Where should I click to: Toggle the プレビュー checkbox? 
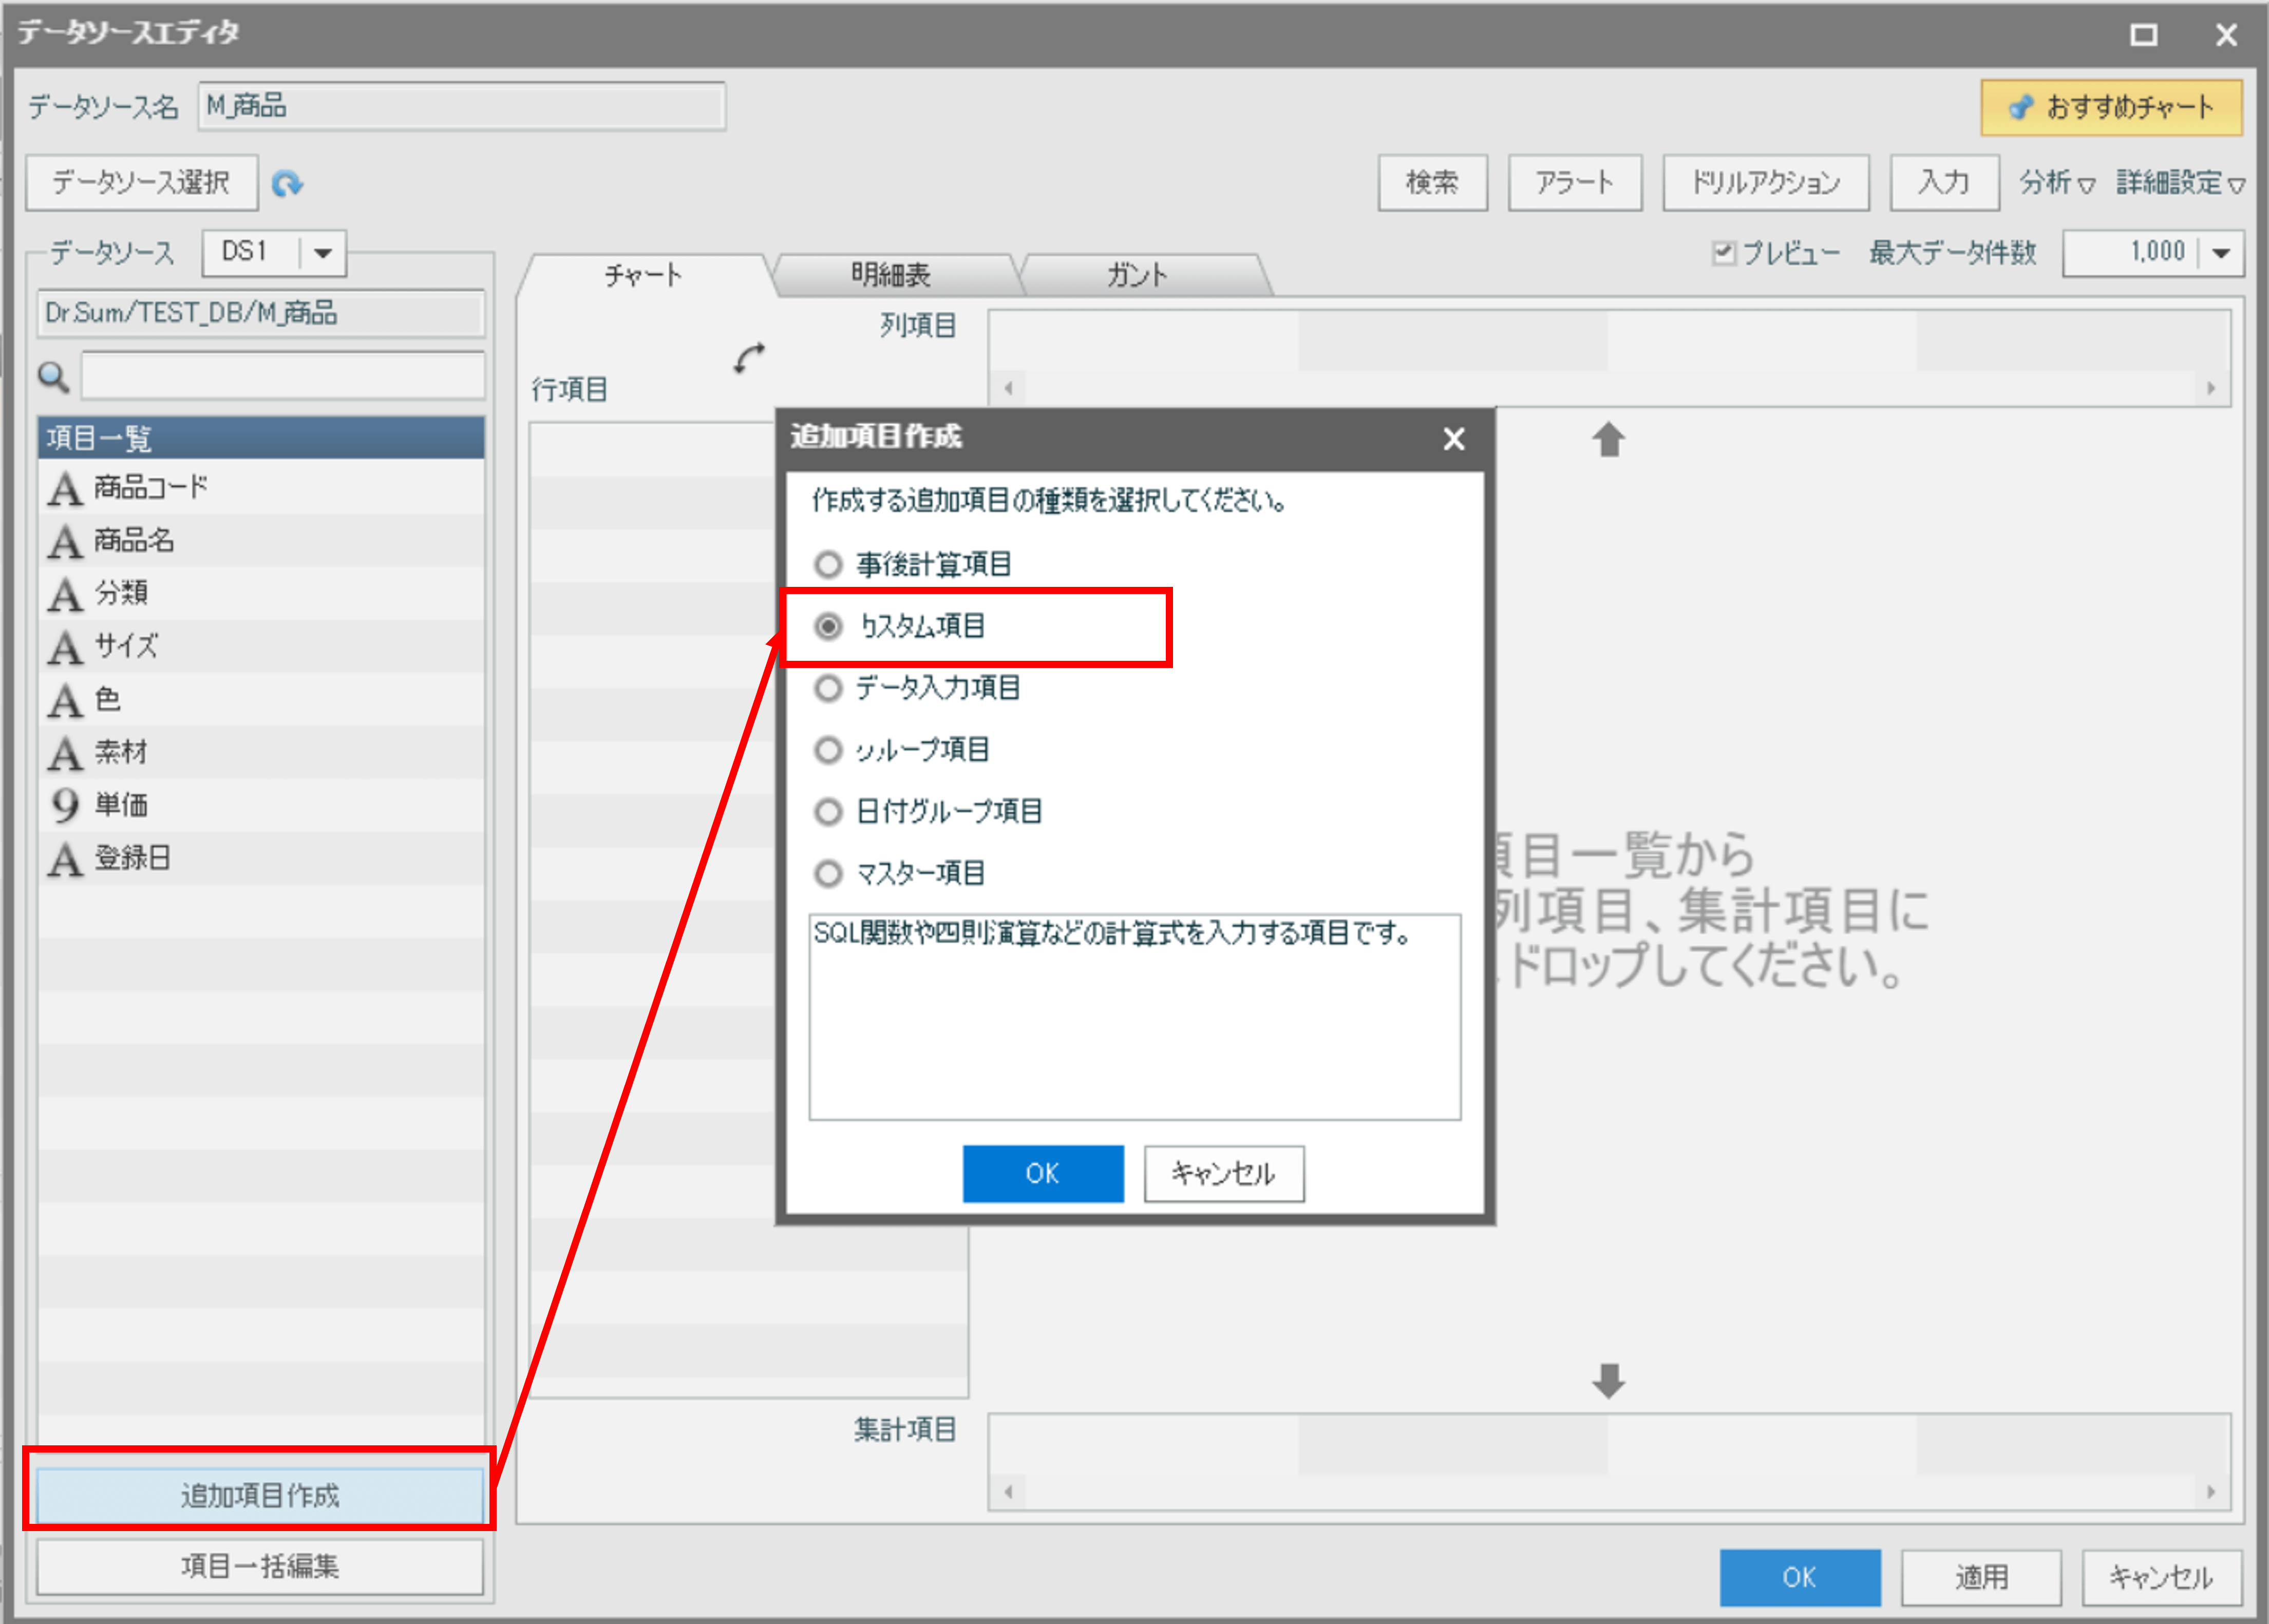click(1723, 253)
